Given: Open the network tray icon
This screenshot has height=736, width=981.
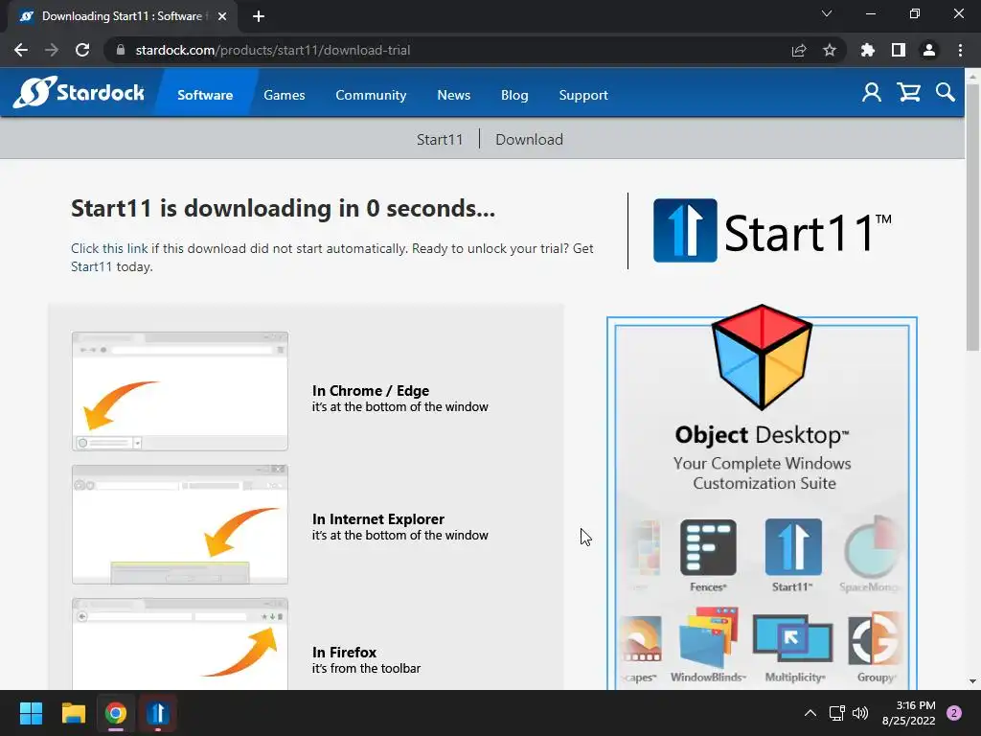Looking at the screenshot, I should (836, 713).
